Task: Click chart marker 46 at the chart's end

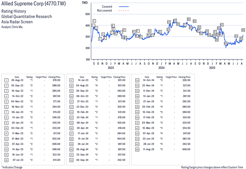Action: (243, 30)
